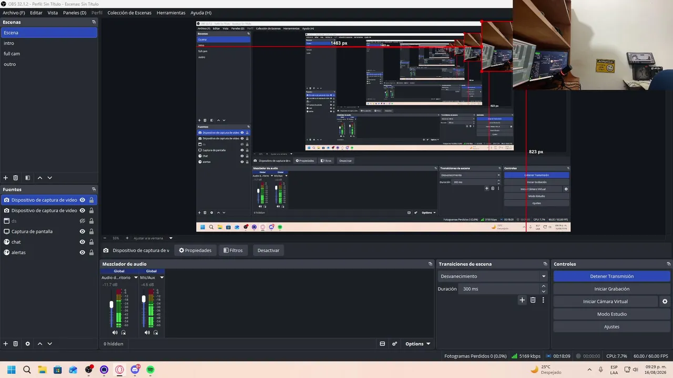Image resolution: width=673 pixels, height=378 pixels.
Task: Zoom in the preview with plus icon
Action: tap(127, 238)
